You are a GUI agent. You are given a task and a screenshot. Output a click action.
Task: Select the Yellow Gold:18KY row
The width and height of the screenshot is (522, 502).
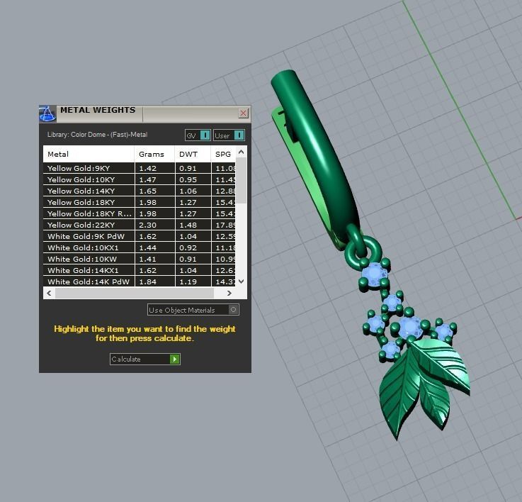139,202
